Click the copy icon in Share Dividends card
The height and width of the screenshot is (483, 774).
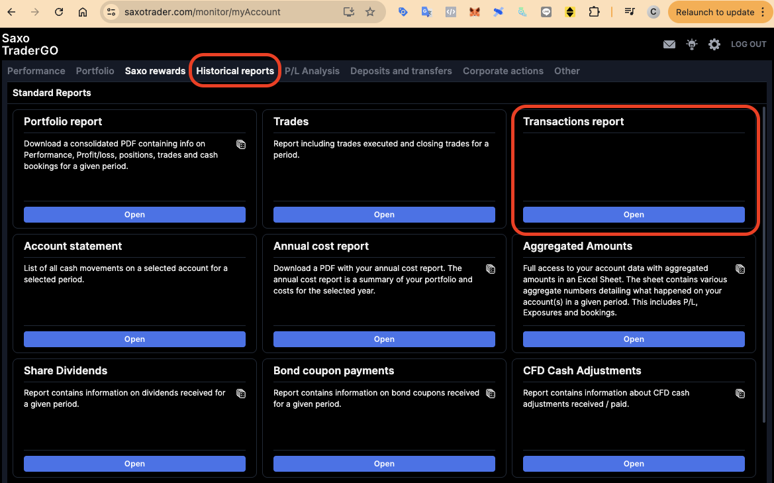pos(241,394)
